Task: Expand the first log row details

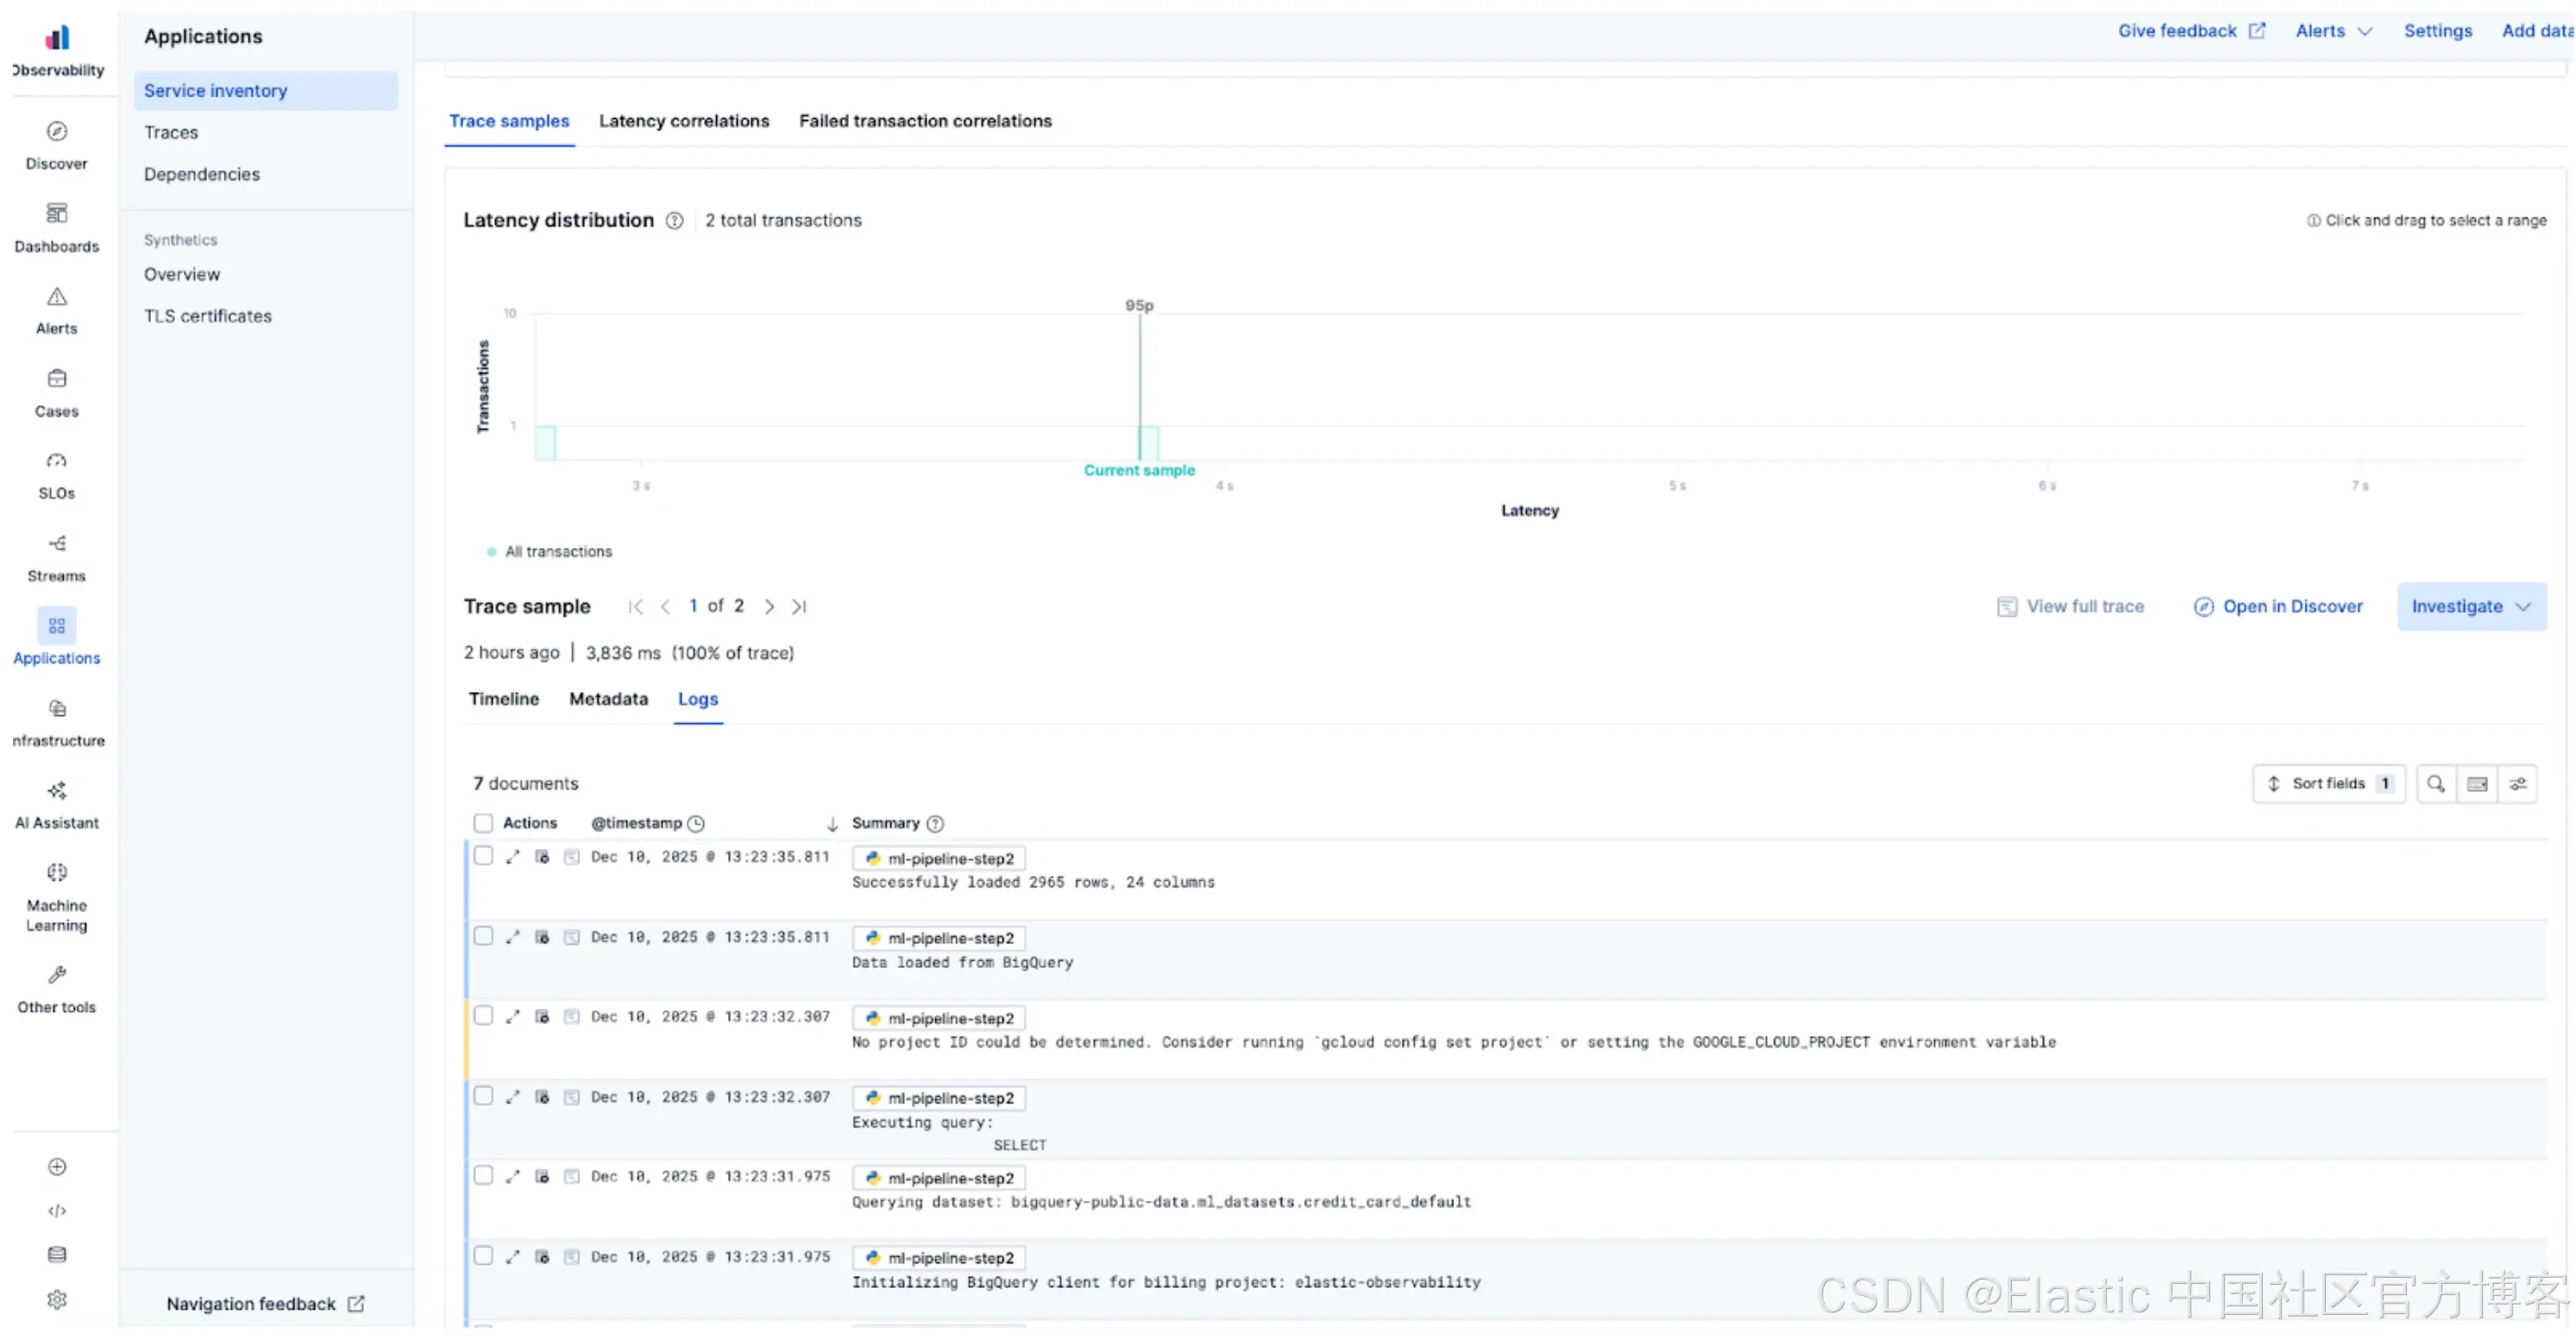Action: [x=513, y=857]
